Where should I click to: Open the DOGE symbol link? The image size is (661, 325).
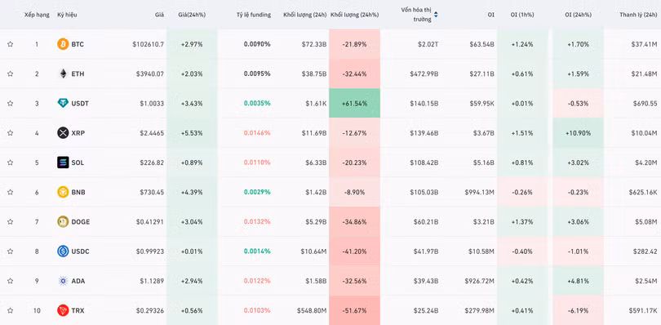point(81,221)
